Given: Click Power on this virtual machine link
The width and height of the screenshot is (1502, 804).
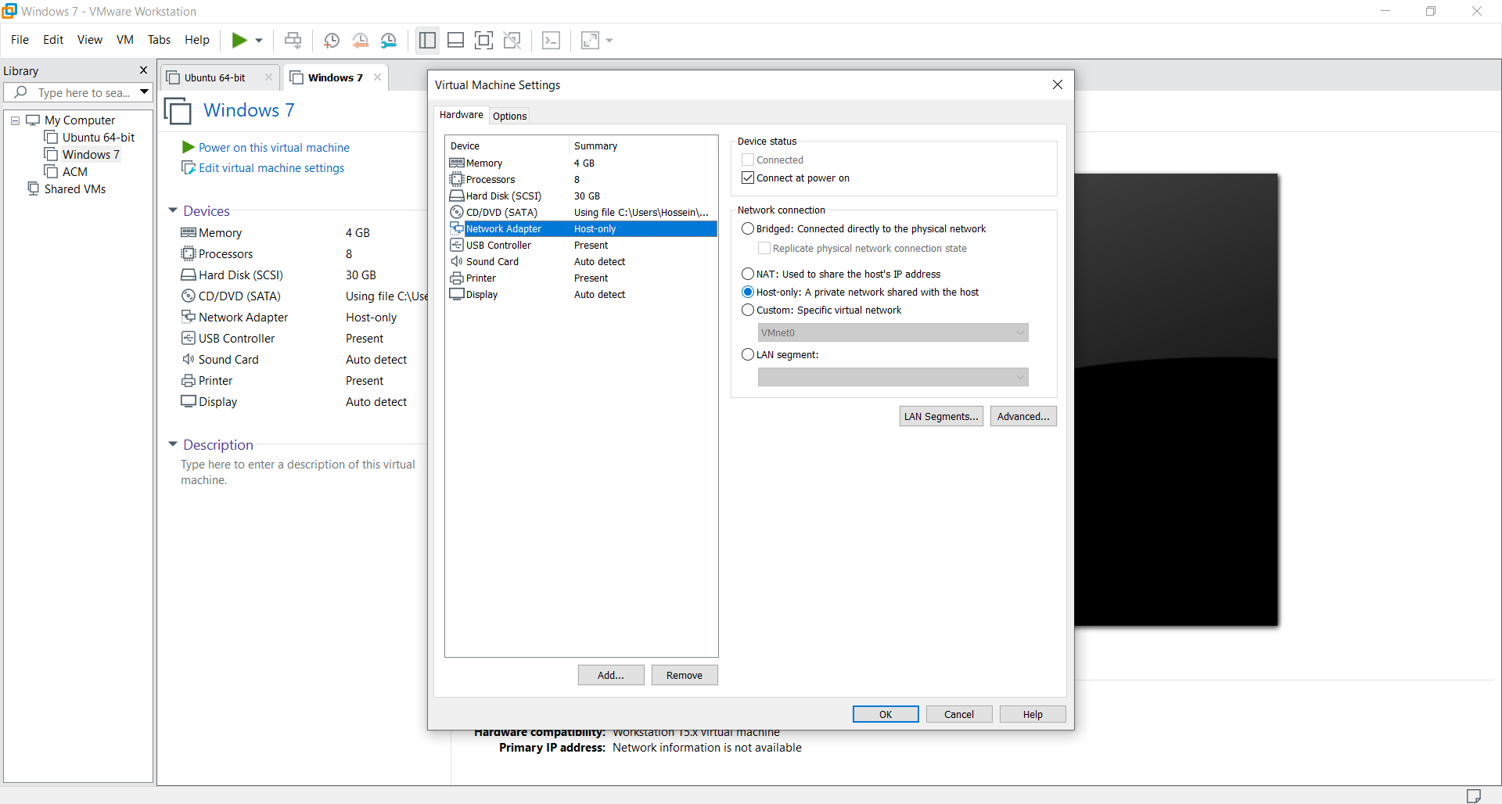Looking at the screenshot, I should (x=274, y=147).
